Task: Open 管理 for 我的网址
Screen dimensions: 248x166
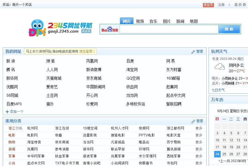Action: coord(200,51)
